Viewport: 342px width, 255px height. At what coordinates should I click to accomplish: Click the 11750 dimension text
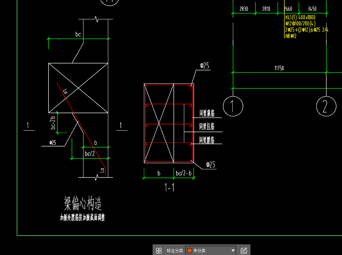click(x=280, y=68)
